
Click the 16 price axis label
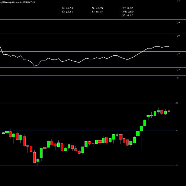tap(177, 131)
